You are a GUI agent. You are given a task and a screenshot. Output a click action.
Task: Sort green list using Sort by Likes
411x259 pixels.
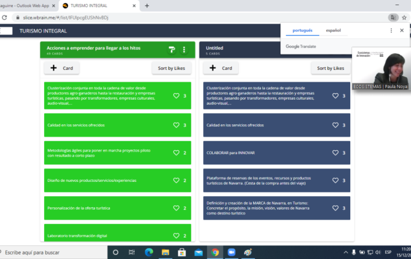(172, 68)
